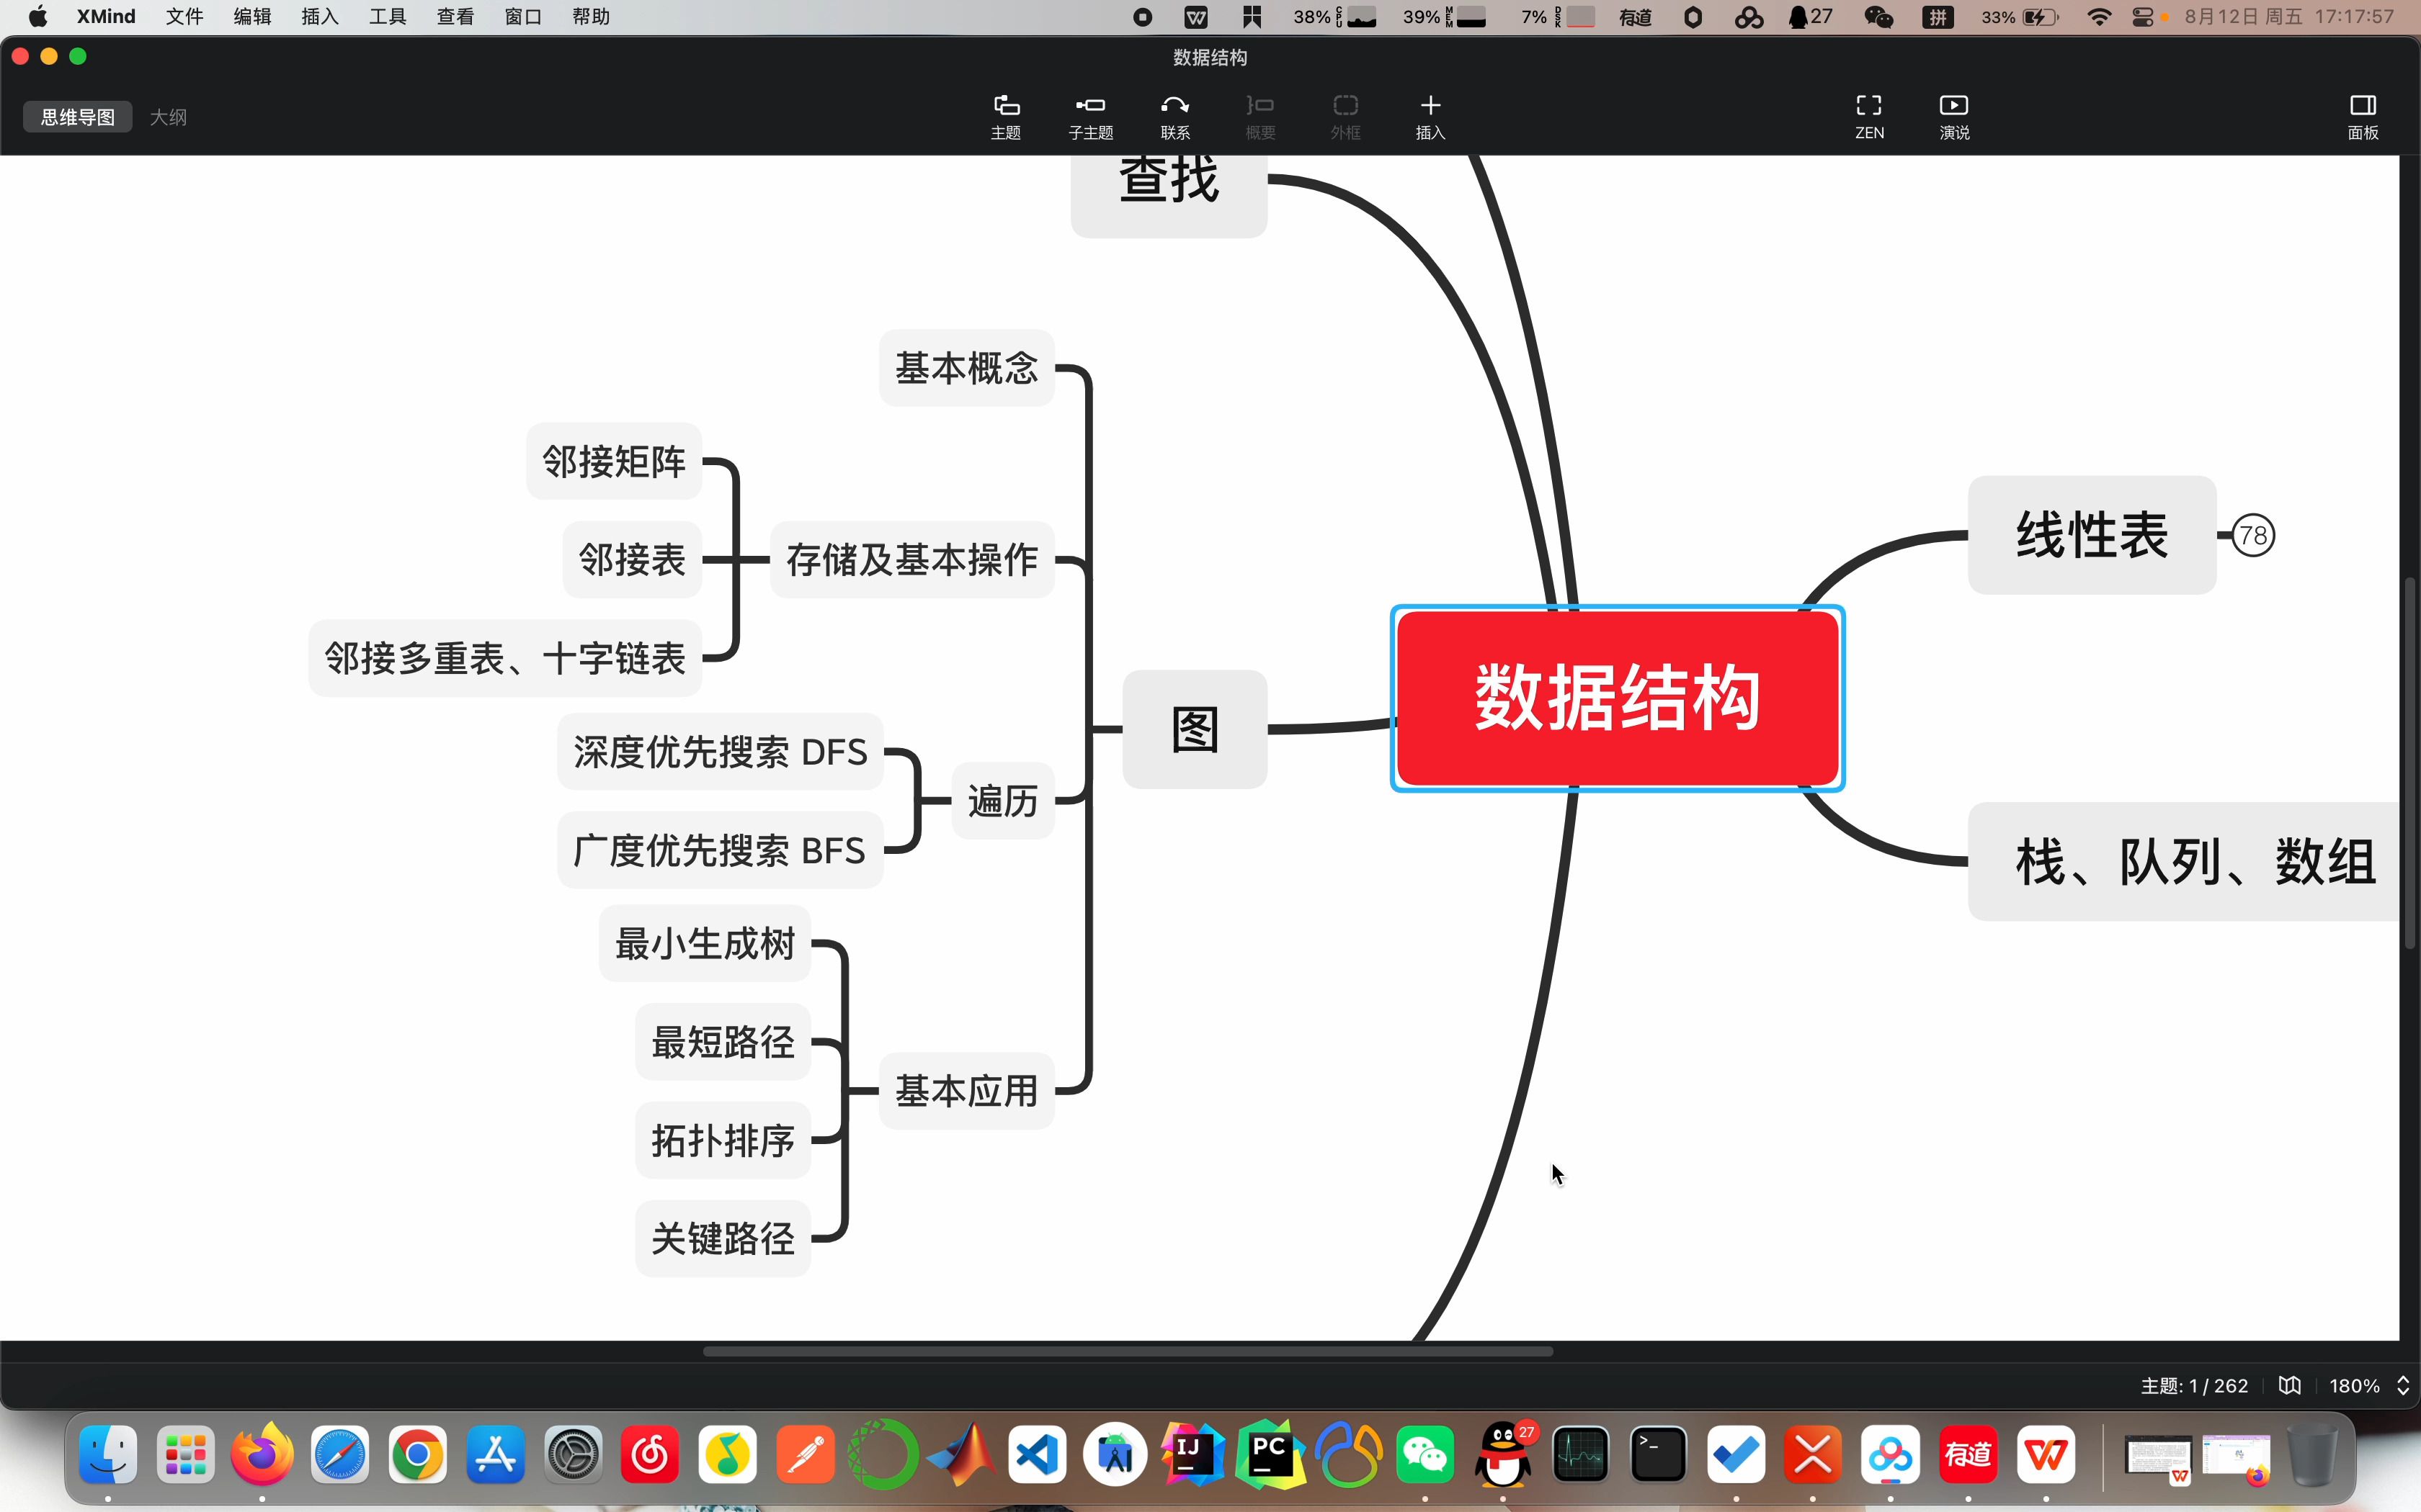Image resolution: width=2421 pixels, height=1512 pixels.
Task: Open XMind 文件 menu
Action: [183, 16]
